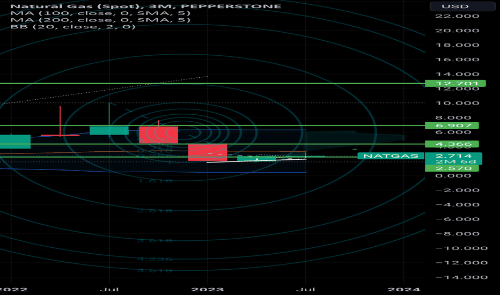Open the USD currency selector
500x295 pixels.
(x=462, y=6)
